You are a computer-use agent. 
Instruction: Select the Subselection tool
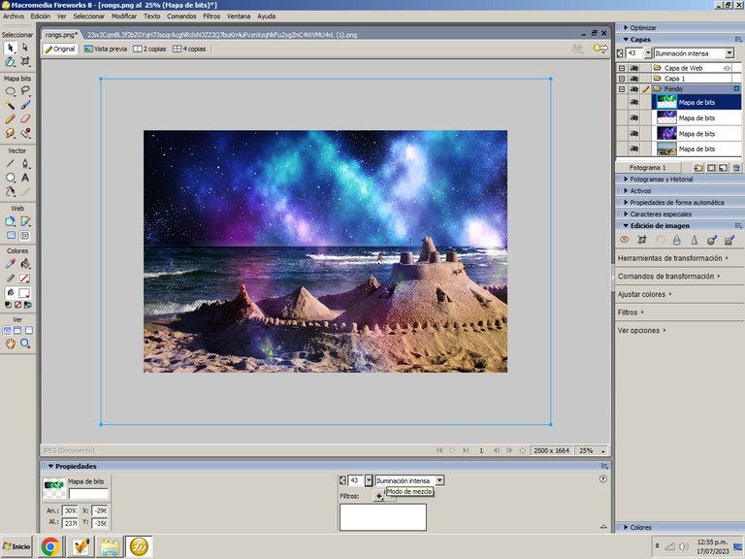[x=25, y=48]
